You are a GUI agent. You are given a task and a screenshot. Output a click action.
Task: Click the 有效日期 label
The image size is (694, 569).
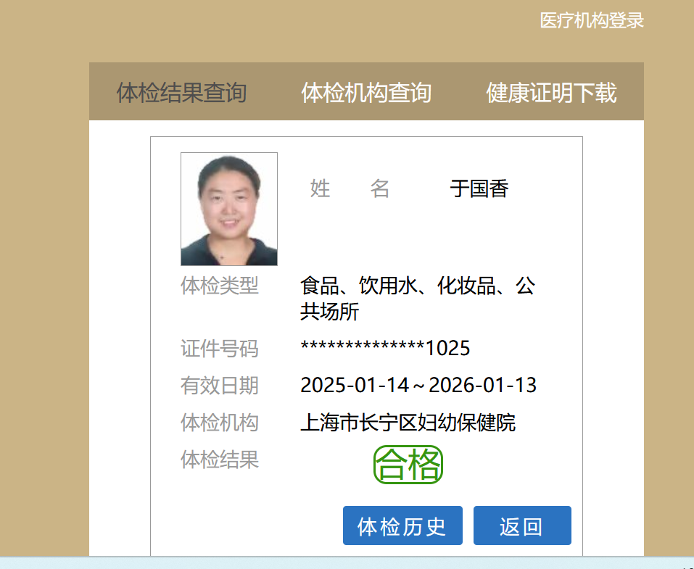pos(220,386)
